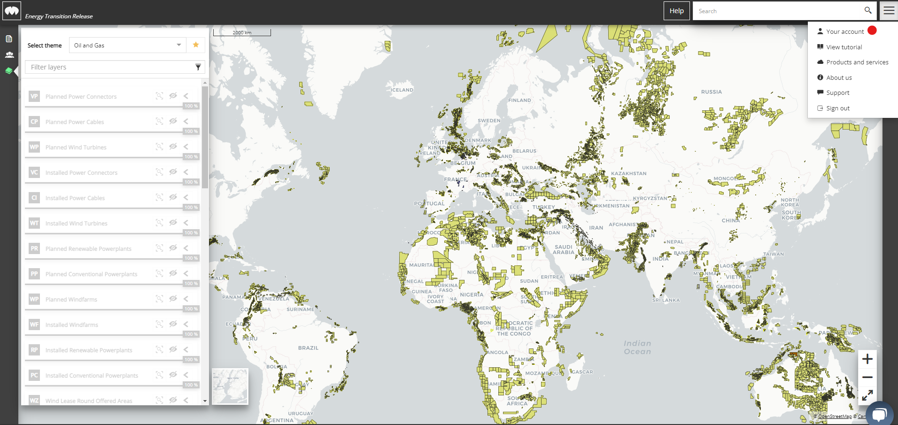
Task: Expand Installed Wind Turbines layer details
Action: coord(186,223)
